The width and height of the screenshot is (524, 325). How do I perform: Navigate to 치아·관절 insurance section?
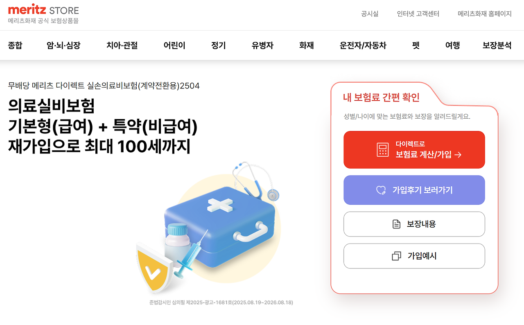tap(121, 45)
